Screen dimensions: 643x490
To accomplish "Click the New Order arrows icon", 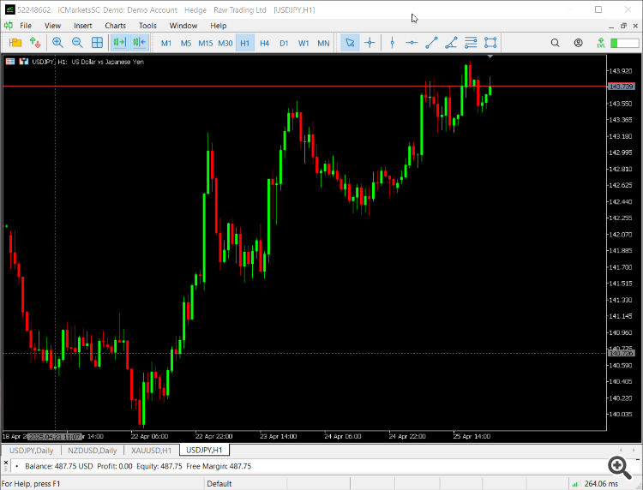I will click(x=35, y=43).
